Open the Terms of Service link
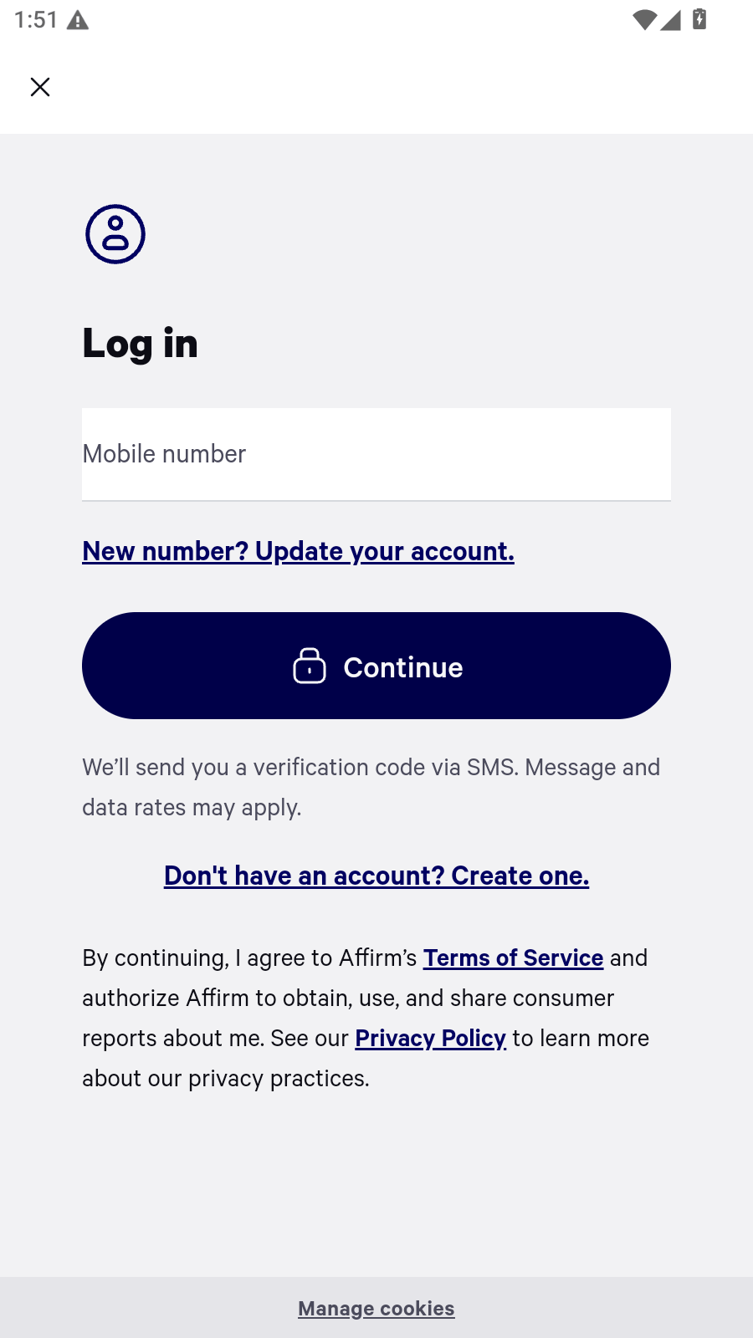 [513, 958]
